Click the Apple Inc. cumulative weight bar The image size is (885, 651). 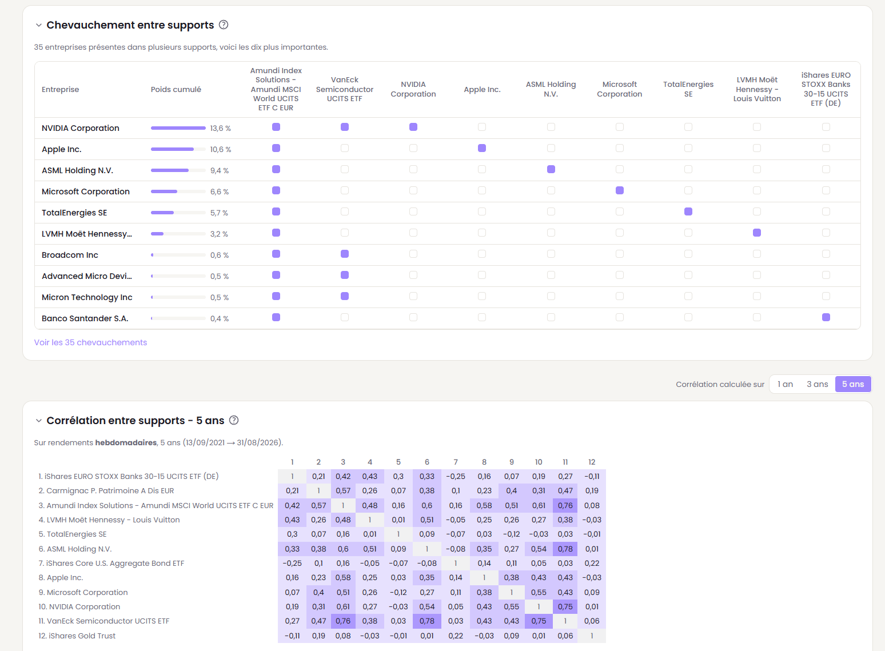pyautogui.click(x=178, y=149)
